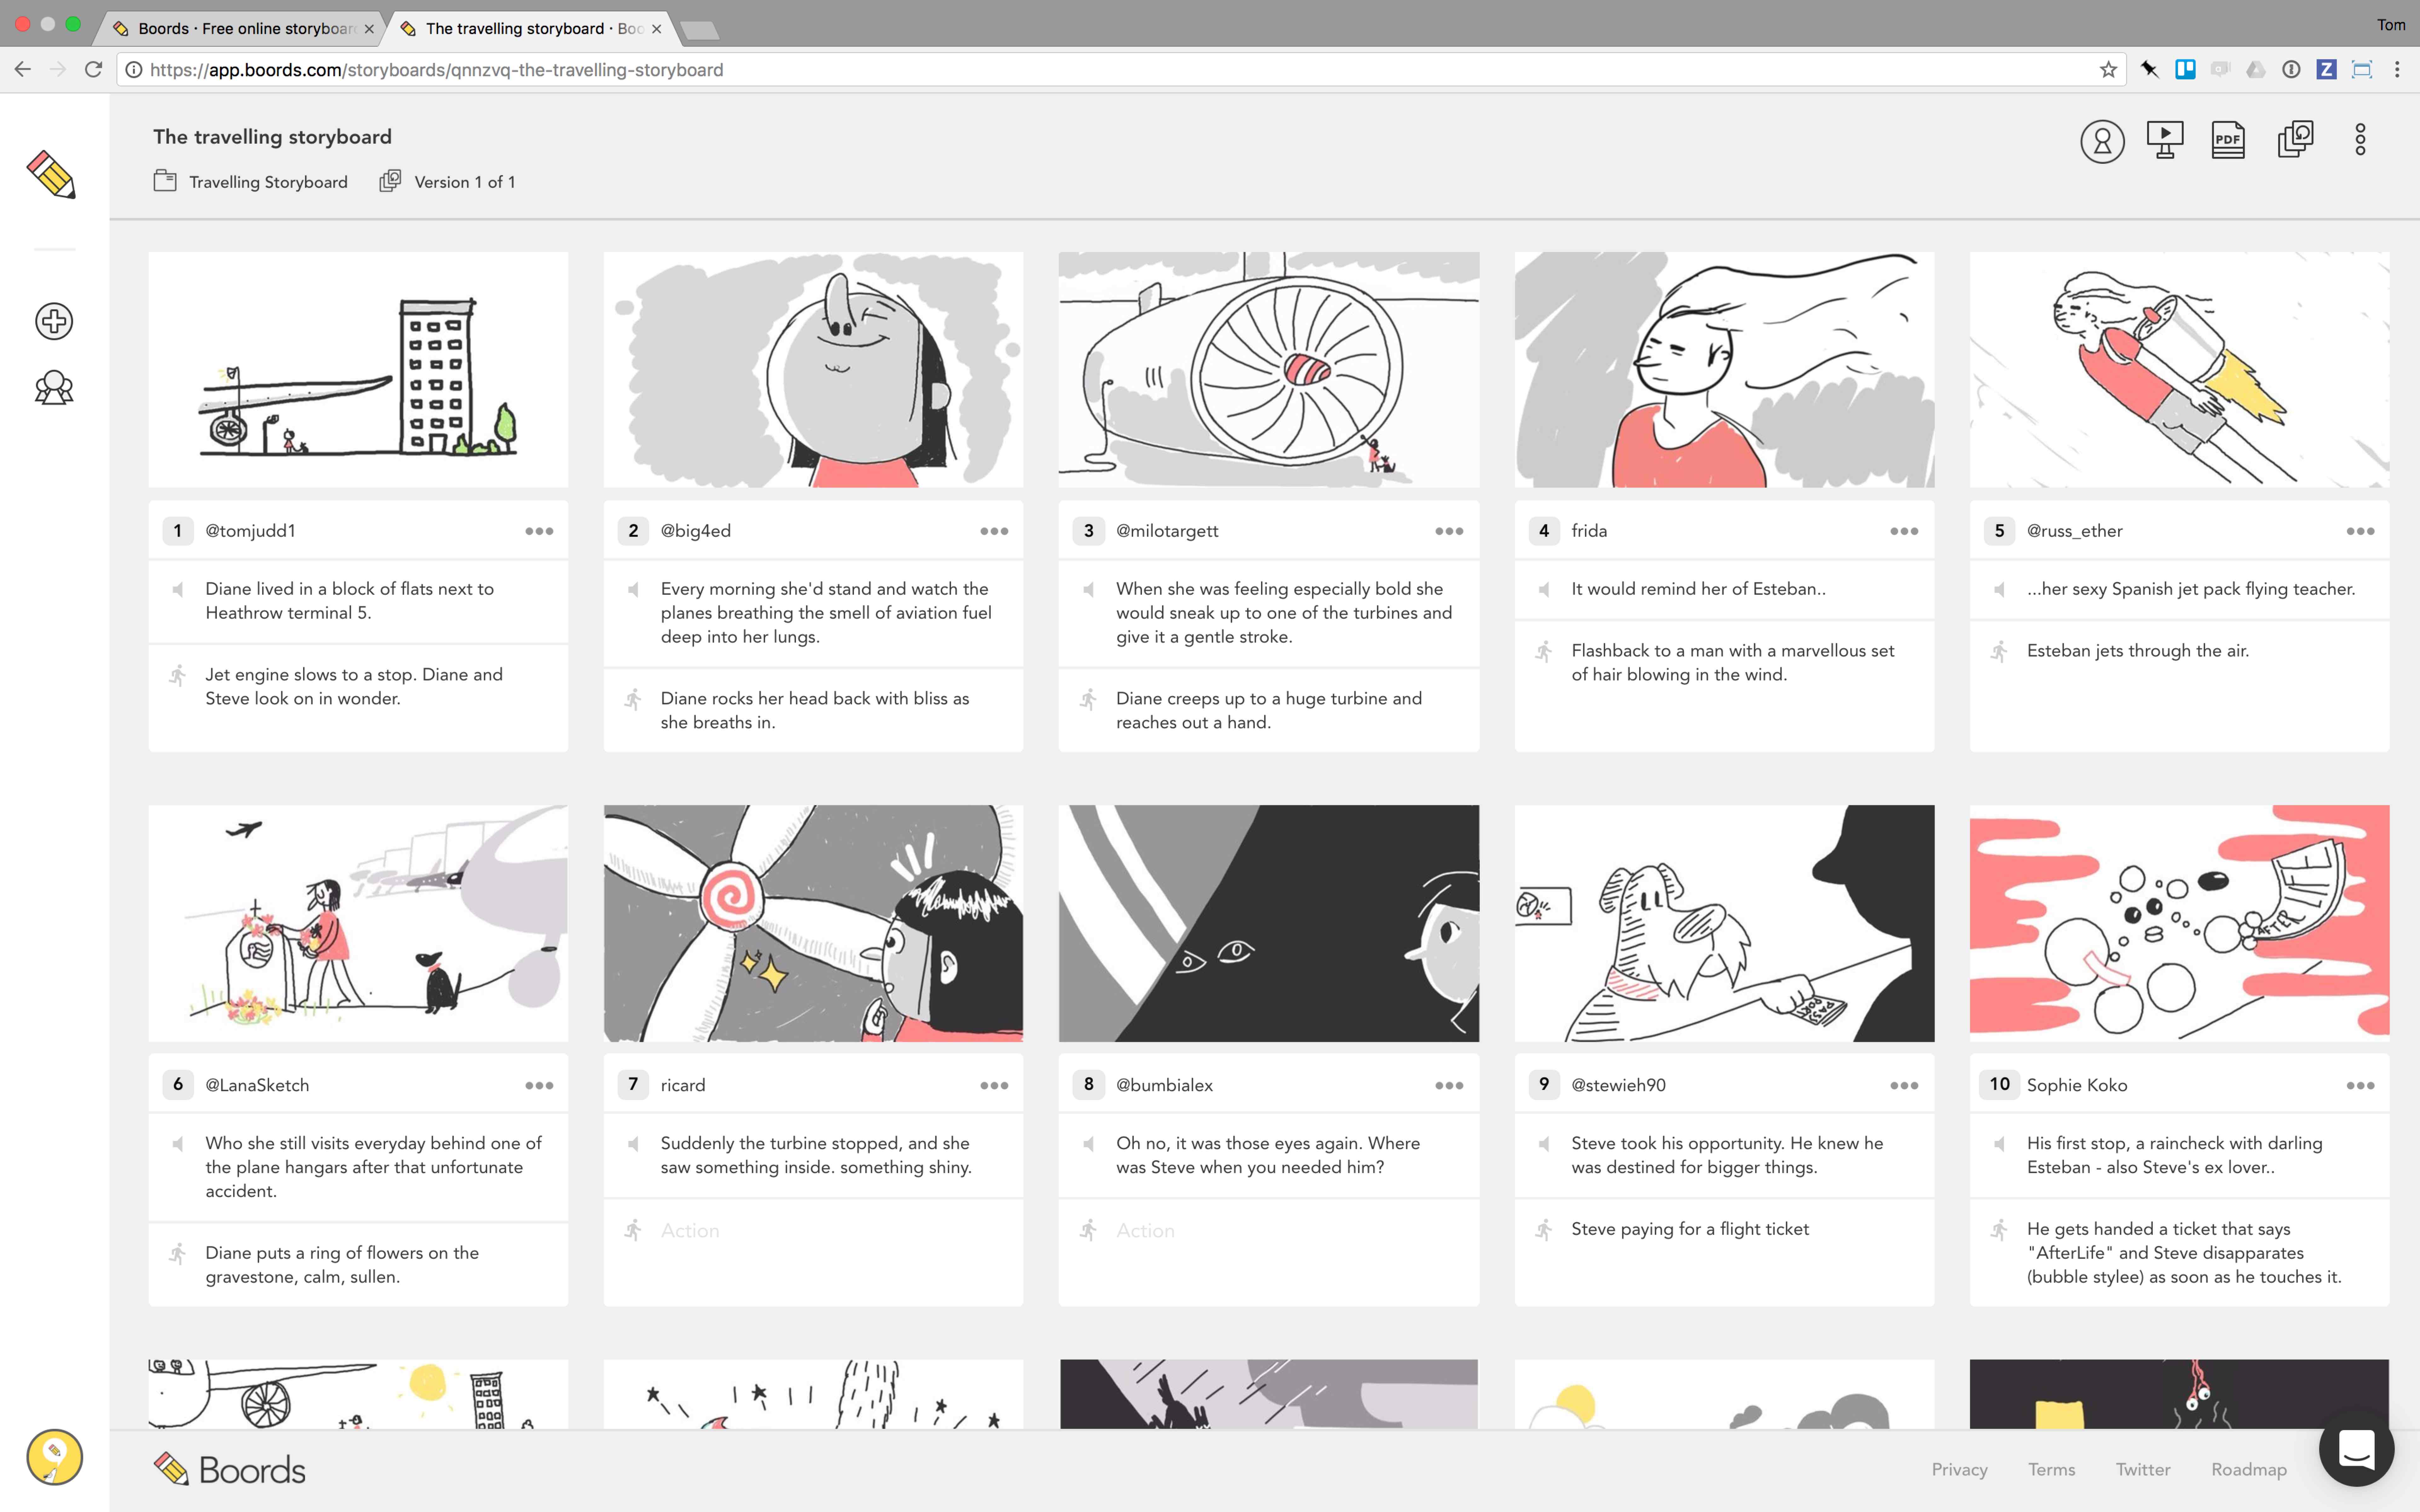Open the account profile icon in header
Screen dimensions: 2420x1512
tap(2102, 141)
